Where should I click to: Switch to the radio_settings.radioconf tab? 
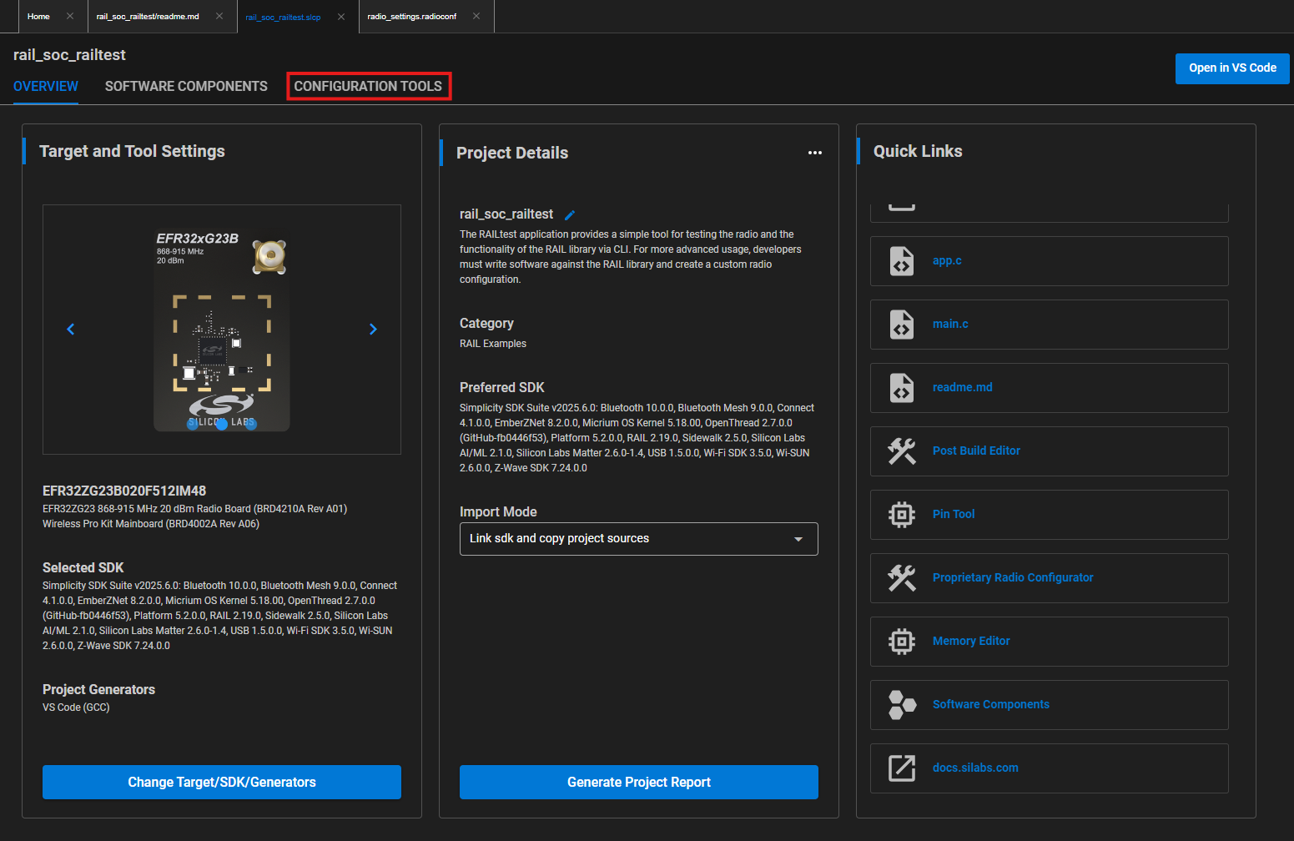coord(410,16)
